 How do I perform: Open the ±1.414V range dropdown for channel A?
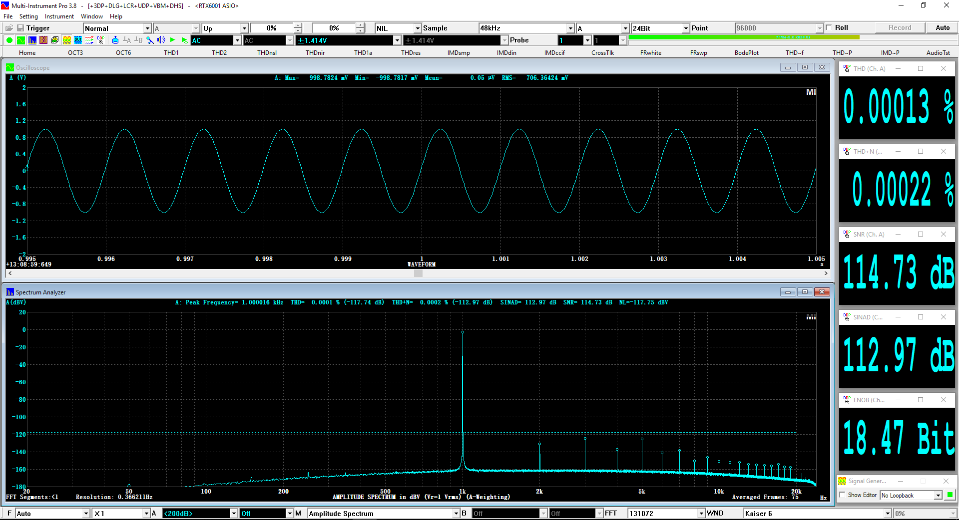coord(349,40)
